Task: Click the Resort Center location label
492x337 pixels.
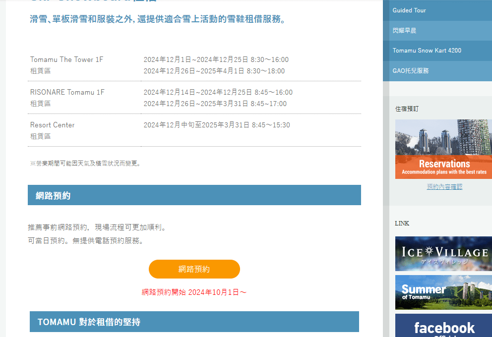Action: pos(52,125)
